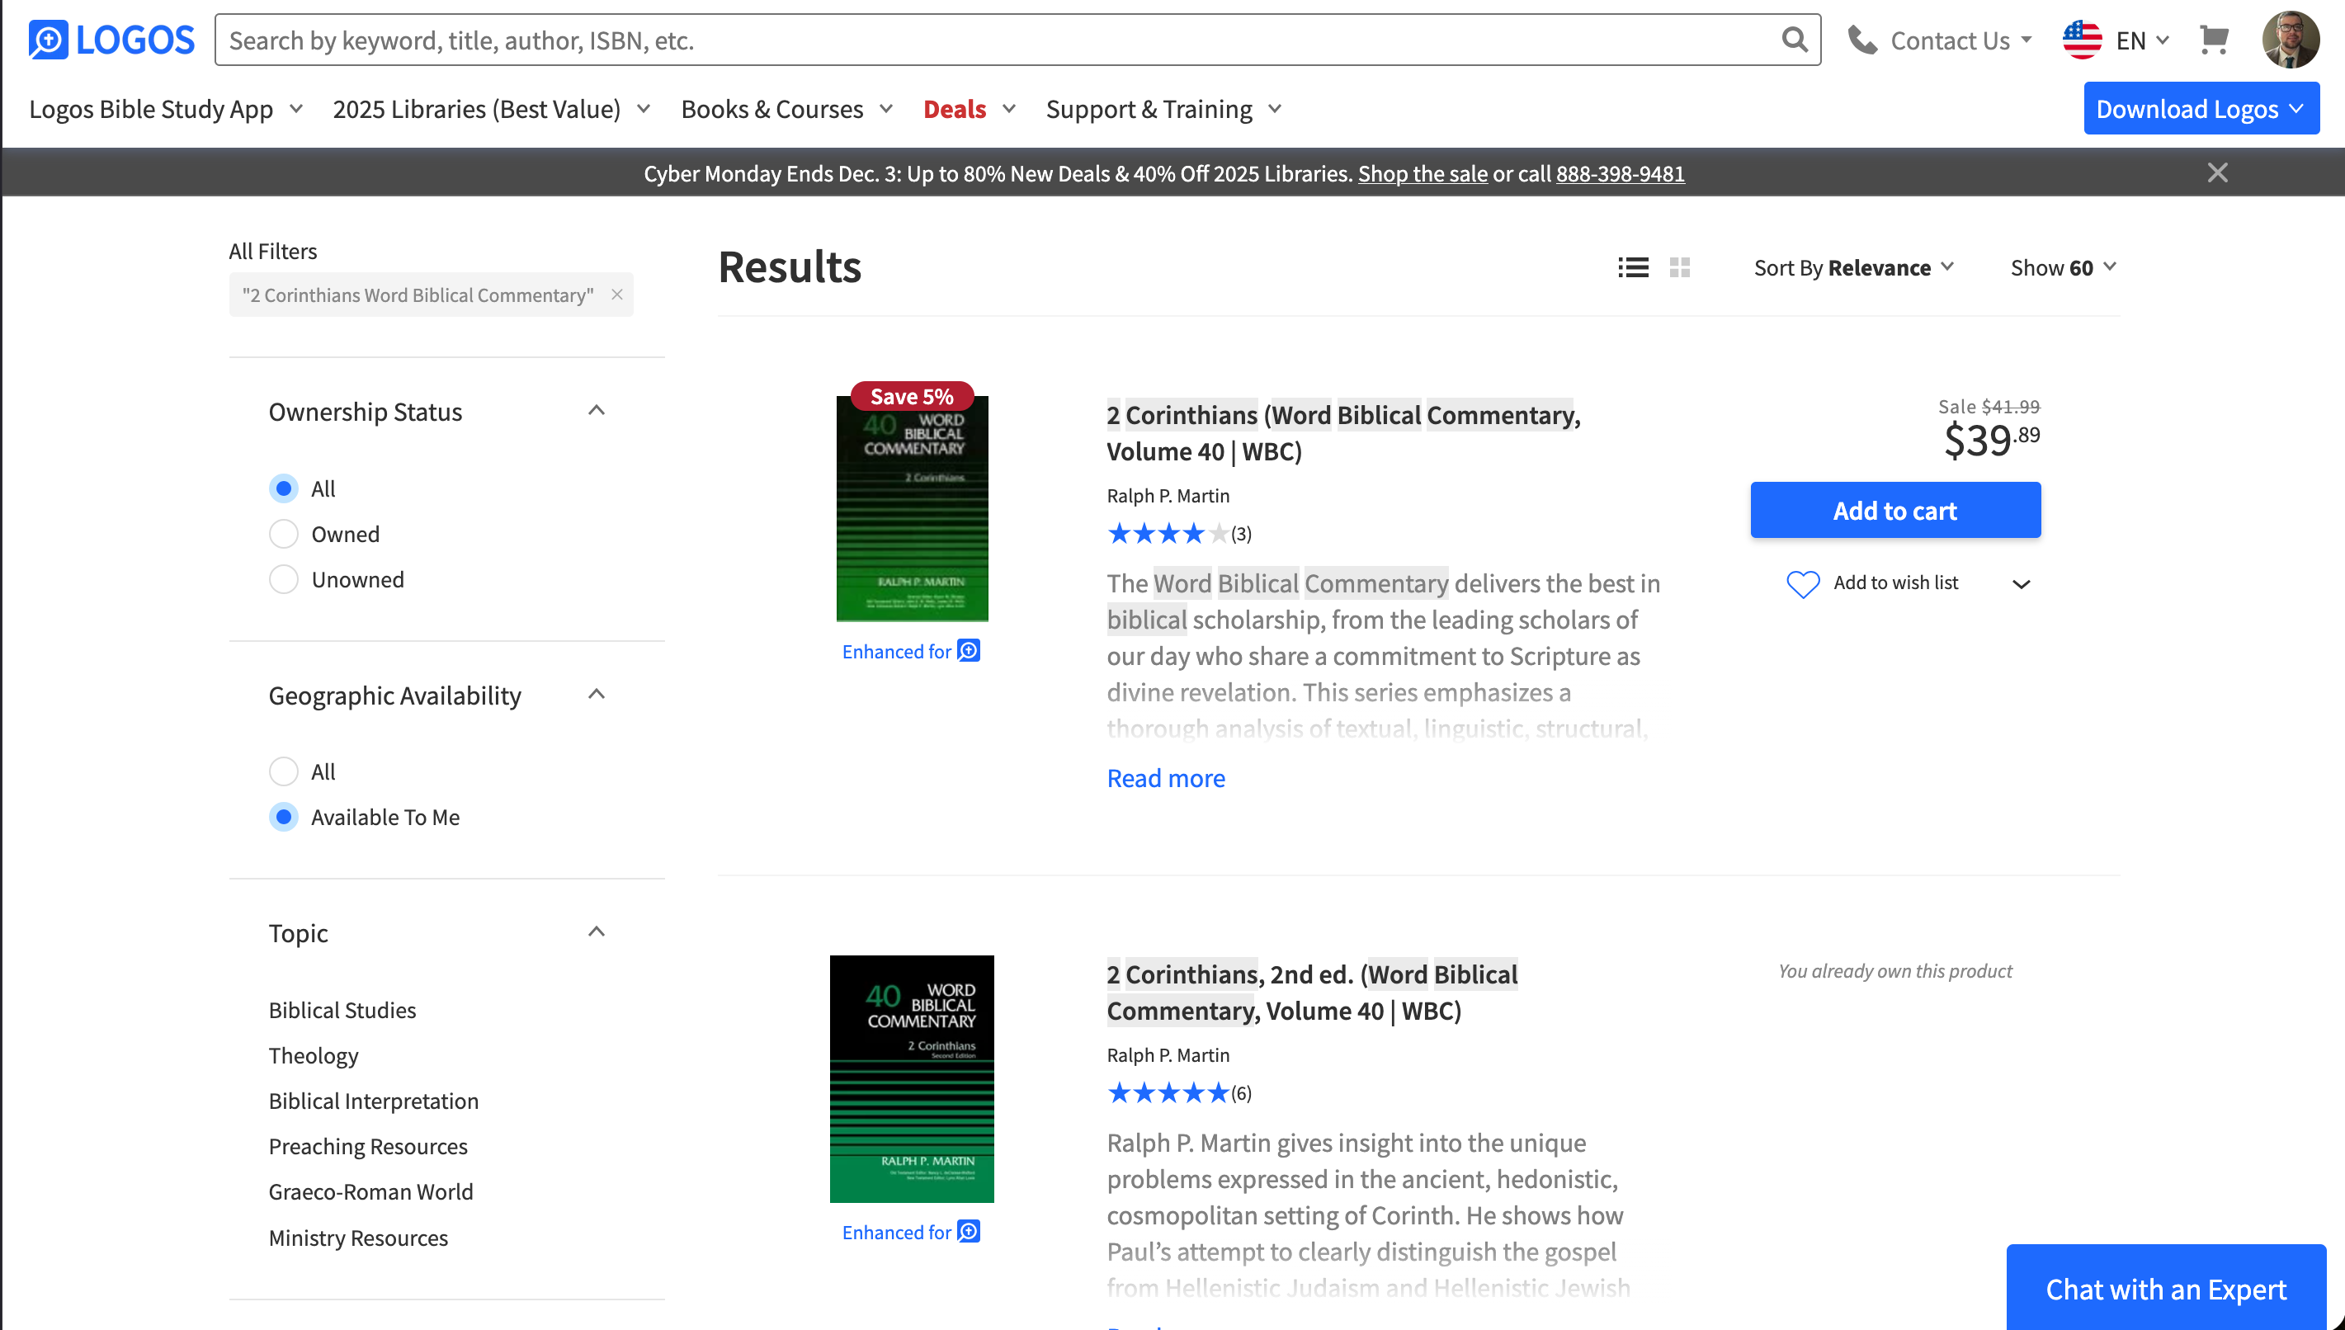
Task: Dismiss the Cyber Monday banner
Action: click(2217, 172)
